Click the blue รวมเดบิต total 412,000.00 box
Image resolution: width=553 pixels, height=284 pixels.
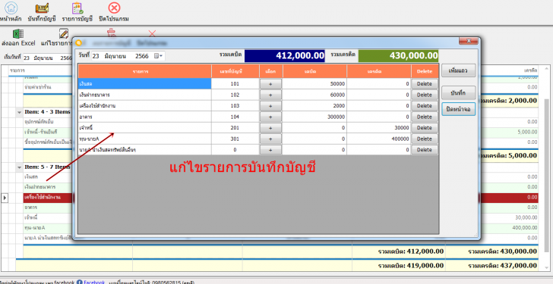[285, 55]
